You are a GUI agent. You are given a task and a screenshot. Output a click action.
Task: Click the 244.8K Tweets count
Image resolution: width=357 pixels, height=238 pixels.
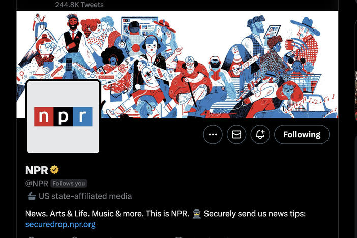(x=79, y=5)
